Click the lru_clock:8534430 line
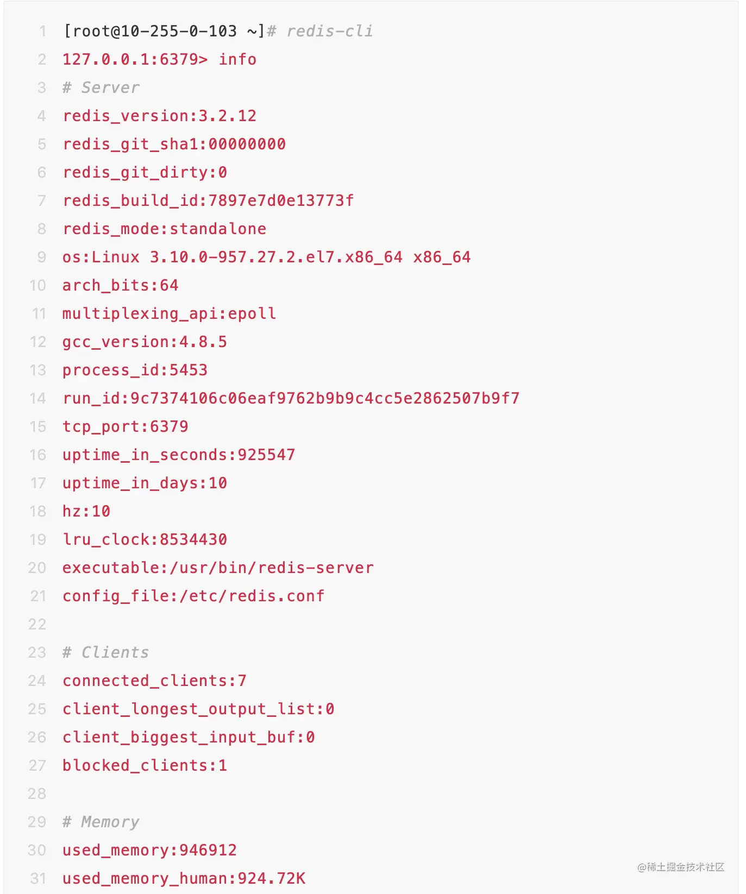Viewport: 746px width, 894px height. click(x=145, y=539)
